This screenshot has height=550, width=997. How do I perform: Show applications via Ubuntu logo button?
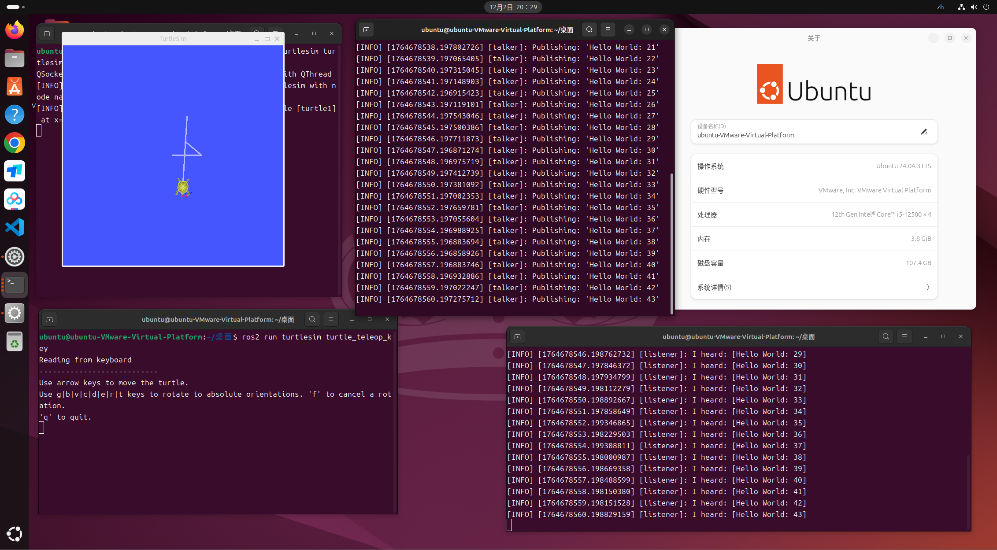15,534
